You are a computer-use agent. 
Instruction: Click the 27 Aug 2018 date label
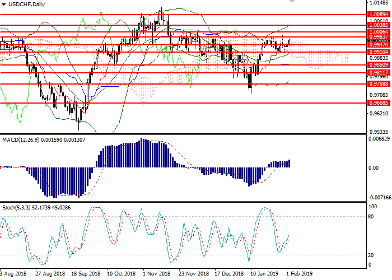tap(50, 273)
